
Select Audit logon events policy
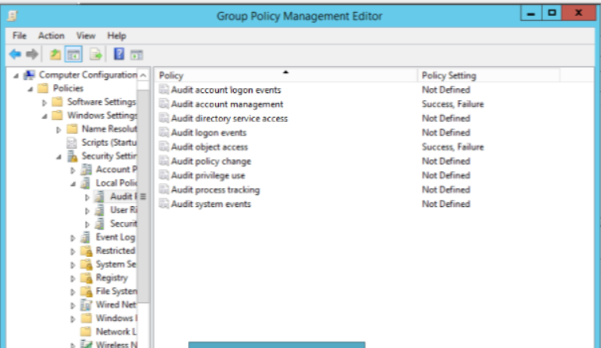tap(209, 132)
